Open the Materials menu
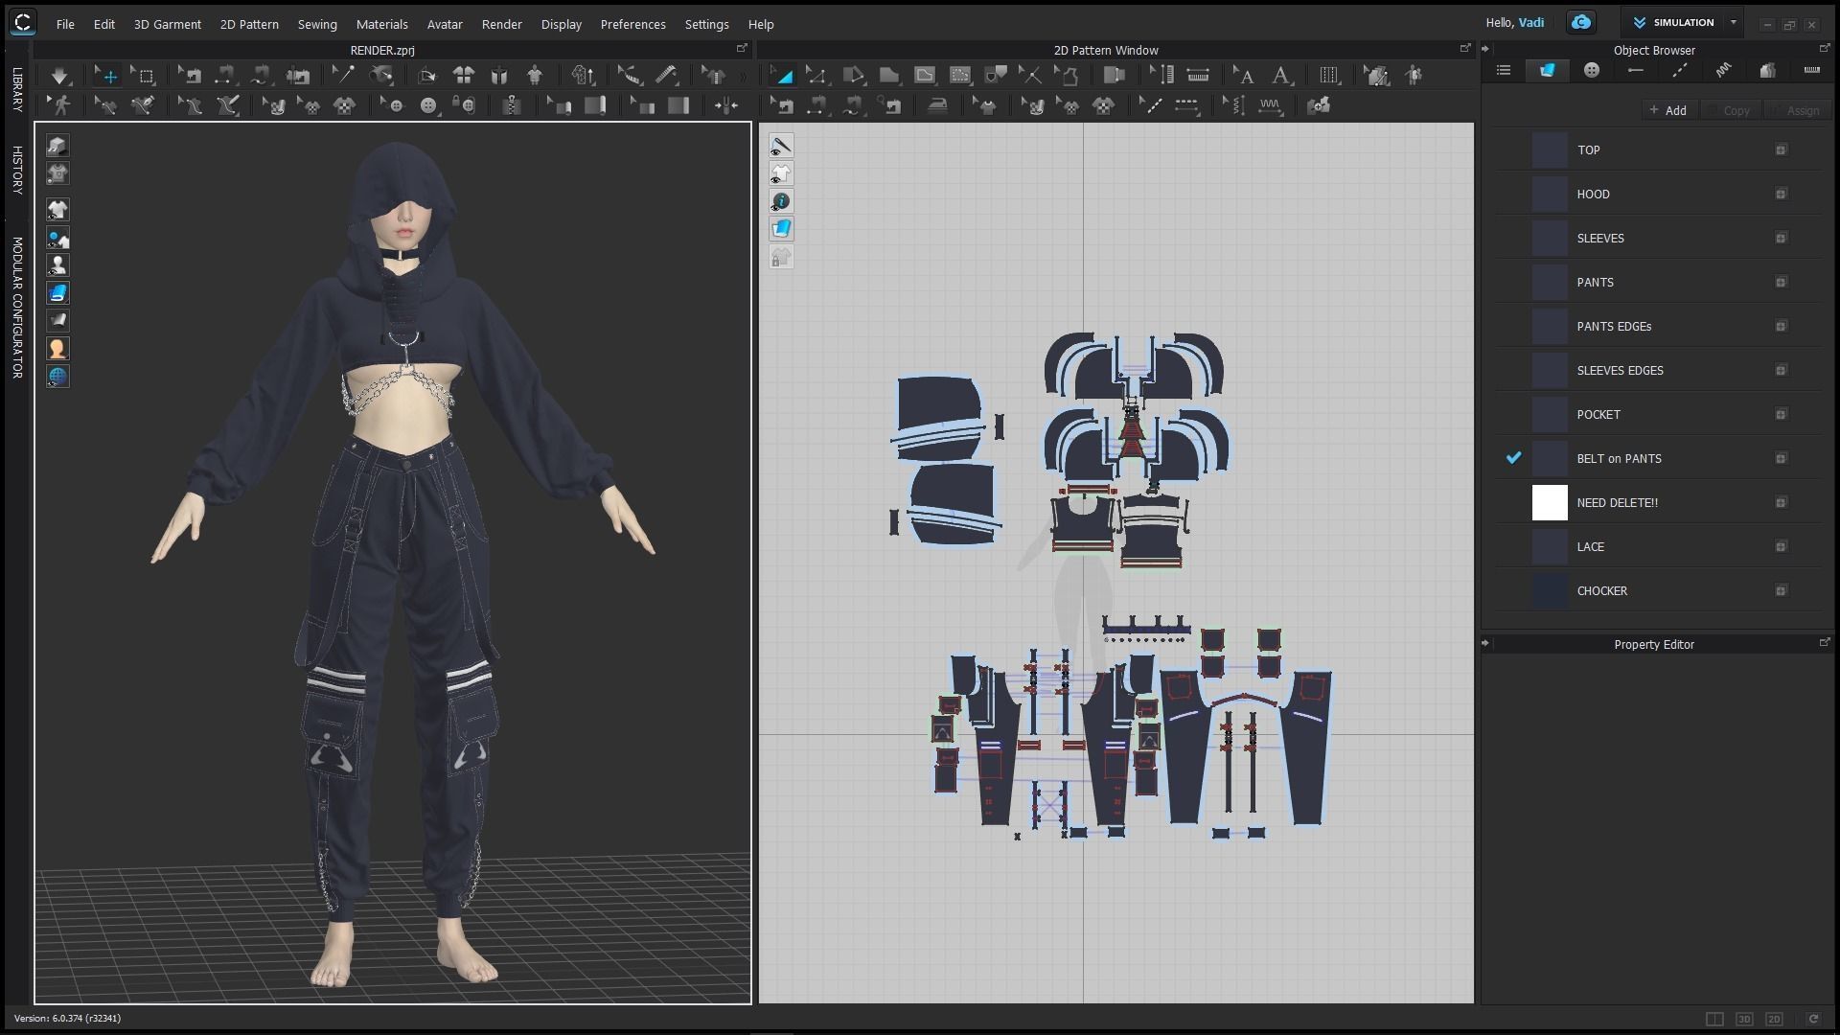 (381, 24)
